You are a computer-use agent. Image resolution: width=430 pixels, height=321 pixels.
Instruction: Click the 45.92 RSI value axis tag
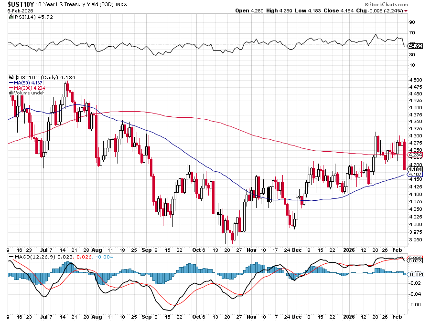click(x=414, y=46)
